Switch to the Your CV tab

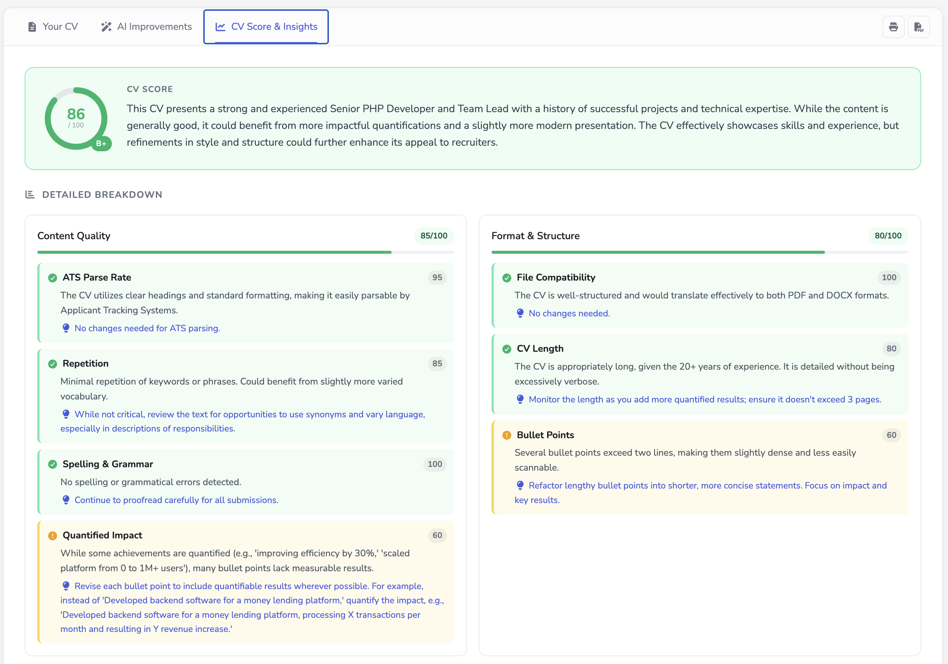(60, 26)
